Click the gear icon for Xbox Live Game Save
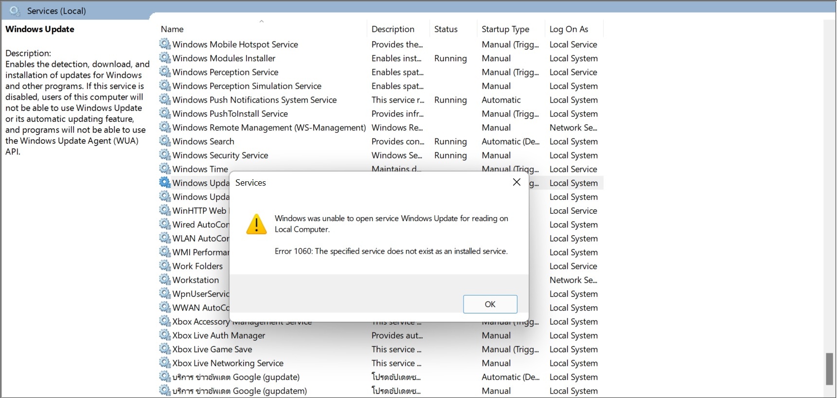This screenshot has width=837, height=398. coord(165,348)
